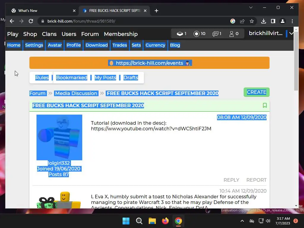
Task: Close the What's New tab
Action: point(74,11)
